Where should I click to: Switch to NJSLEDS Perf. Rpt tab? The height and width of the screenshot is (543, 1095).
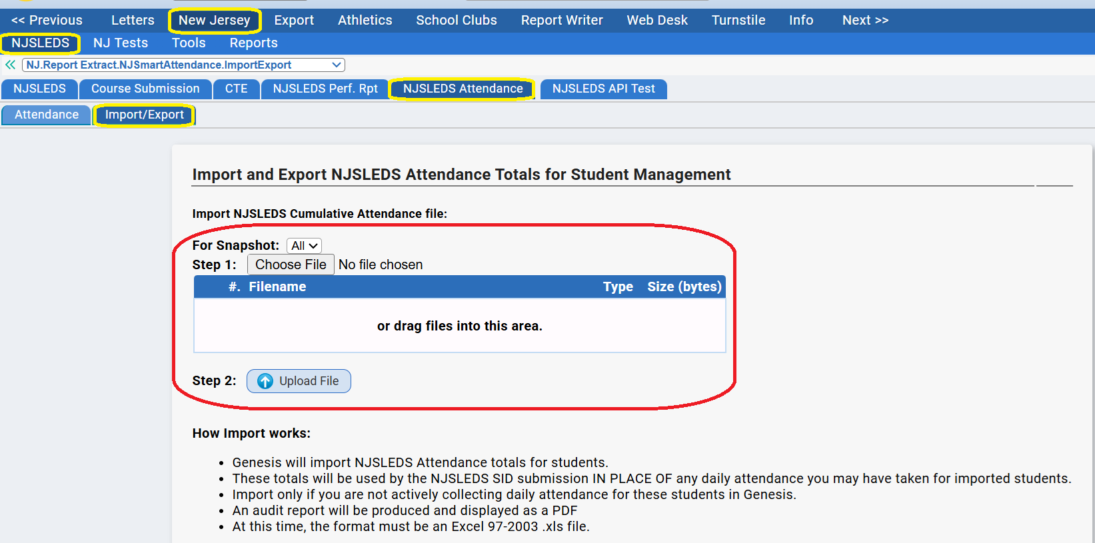325,89
